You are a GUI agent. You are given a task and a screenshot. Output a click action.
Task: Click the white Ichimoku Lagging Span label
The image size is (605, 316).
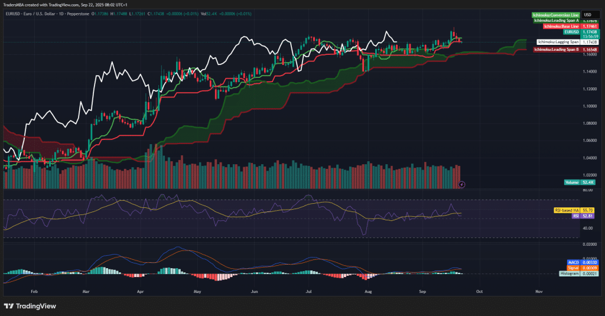pyautogui.click(x=558, y=43)
